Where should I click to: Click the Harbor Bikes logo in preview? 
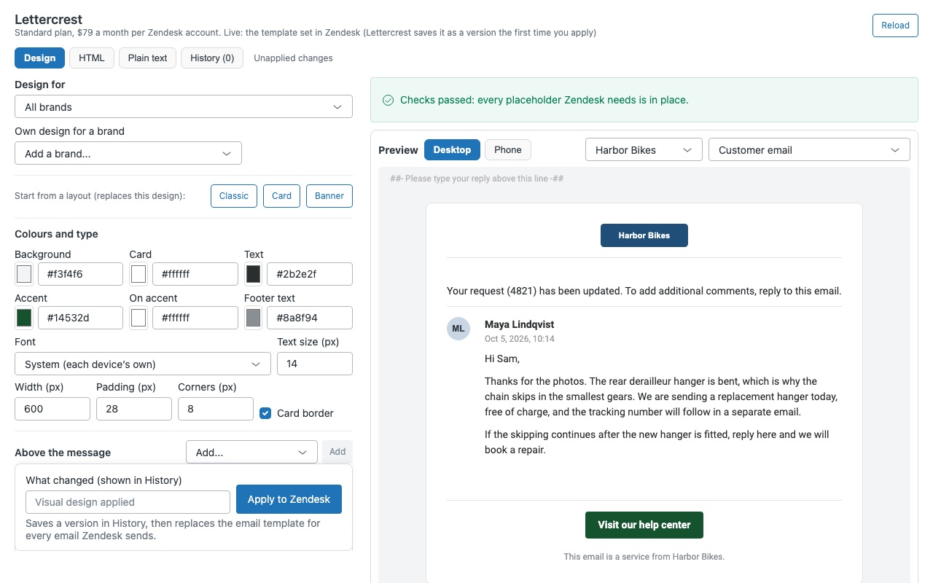pos(644,235)
